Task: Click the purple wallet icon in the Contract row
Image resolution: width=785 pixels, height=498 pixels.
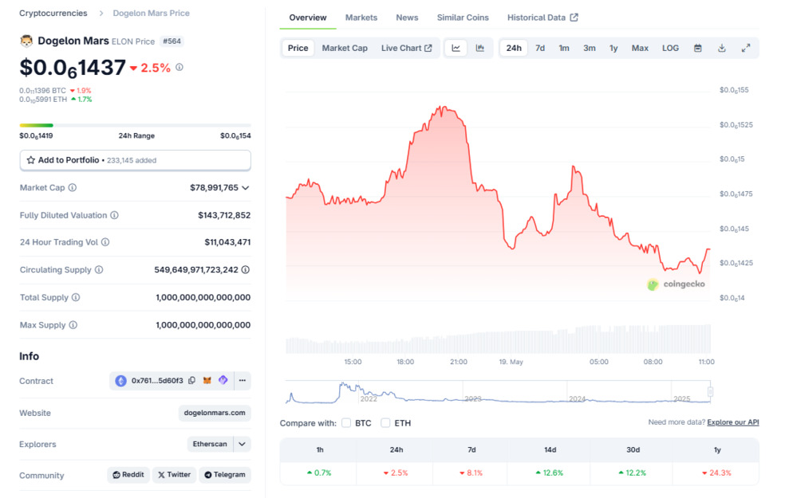Action: [223, 380]
